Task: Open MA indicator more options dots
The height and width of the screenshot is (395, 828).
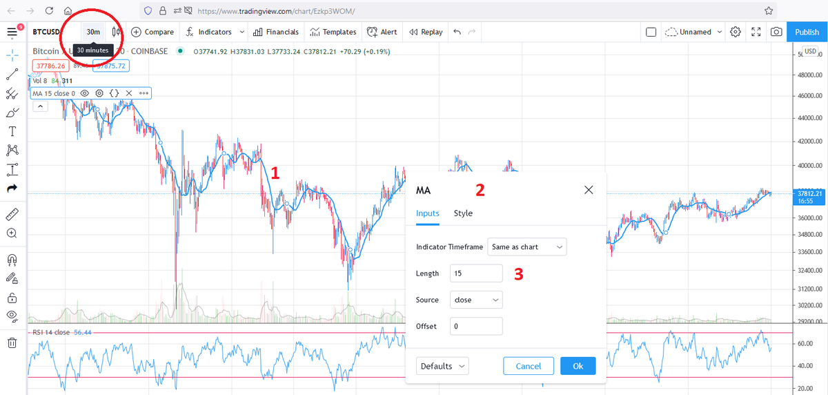Action: [x=144, y=93]
